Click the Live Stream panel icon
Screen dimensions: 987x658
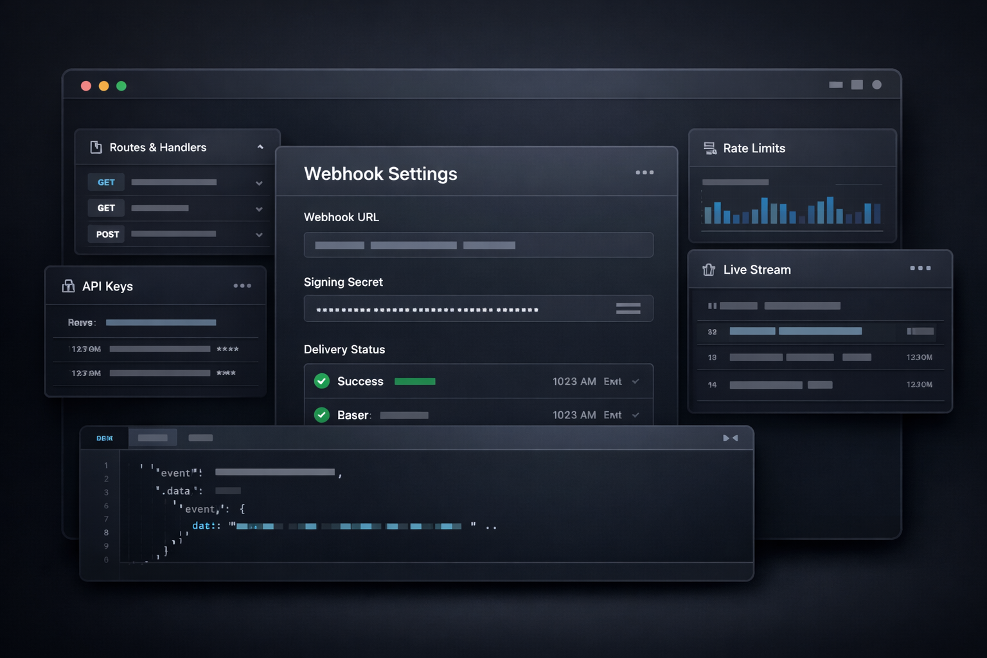pos(709,270)
